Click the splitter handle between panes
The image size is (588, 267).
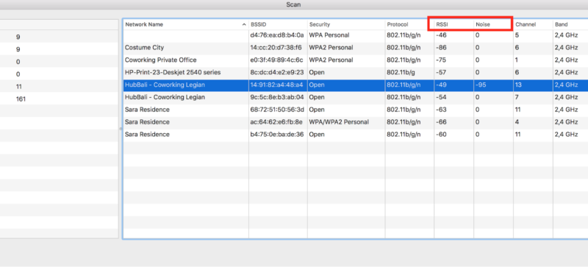121,129
